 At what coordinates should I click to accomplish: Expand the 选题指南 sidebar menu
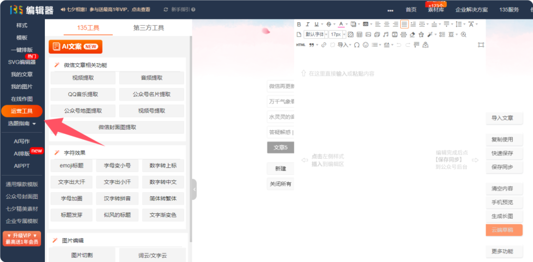point(22,123)
